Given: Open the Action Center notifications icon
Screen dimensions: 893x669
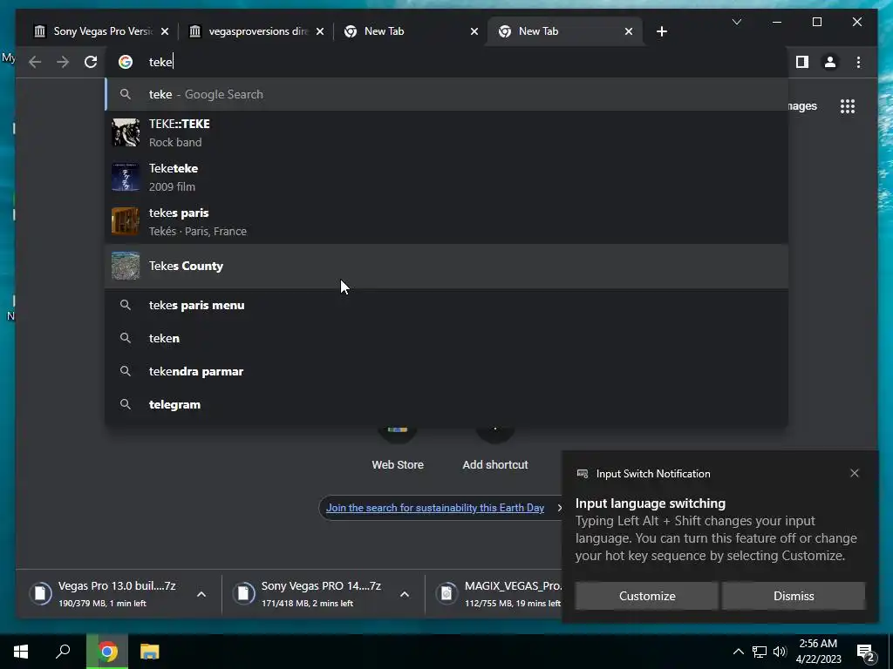Looking at the screenshot, I should click(866, 652).
